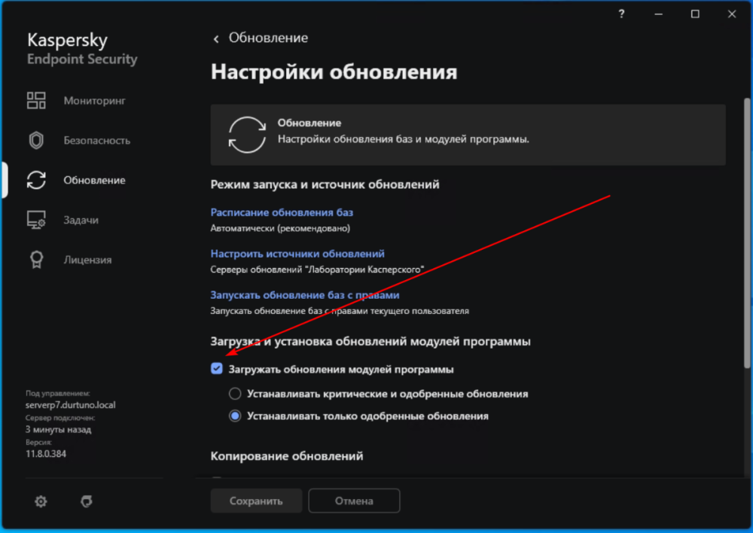
Task: Click the Отмена button
Action: pyautogui.click(x=354, y=501)
